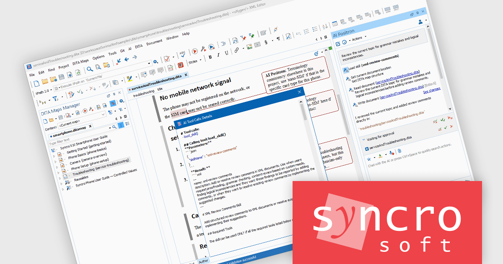This screenshot has width=503, height=264.
Task: Select Reusables tree item
Action: pos(81,179)
